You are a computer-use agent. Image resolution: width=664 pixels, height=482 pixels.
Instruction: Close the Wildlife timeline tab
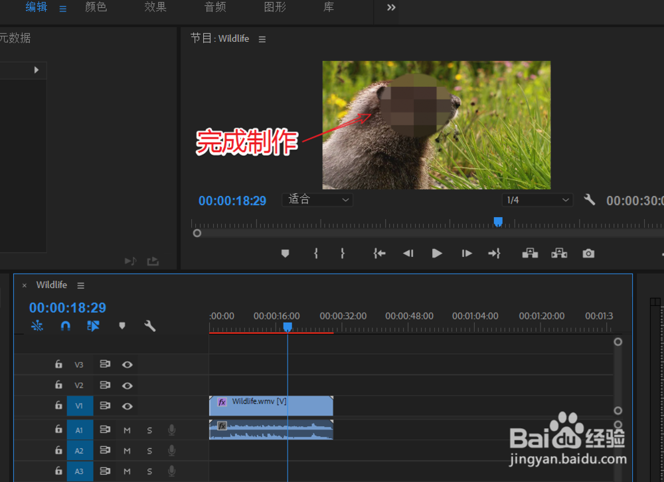(x=25, y=285)
